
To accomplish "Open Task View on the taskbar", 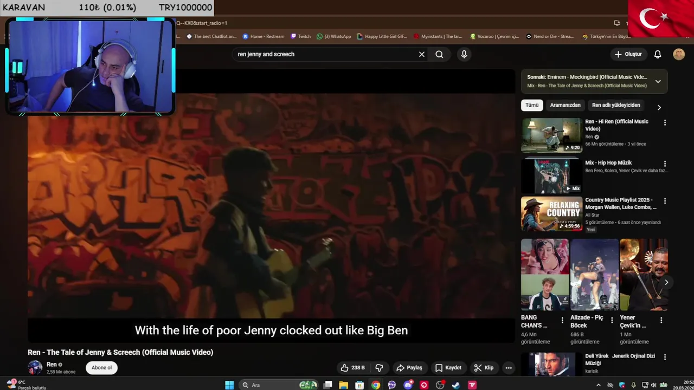I will 327,385.
